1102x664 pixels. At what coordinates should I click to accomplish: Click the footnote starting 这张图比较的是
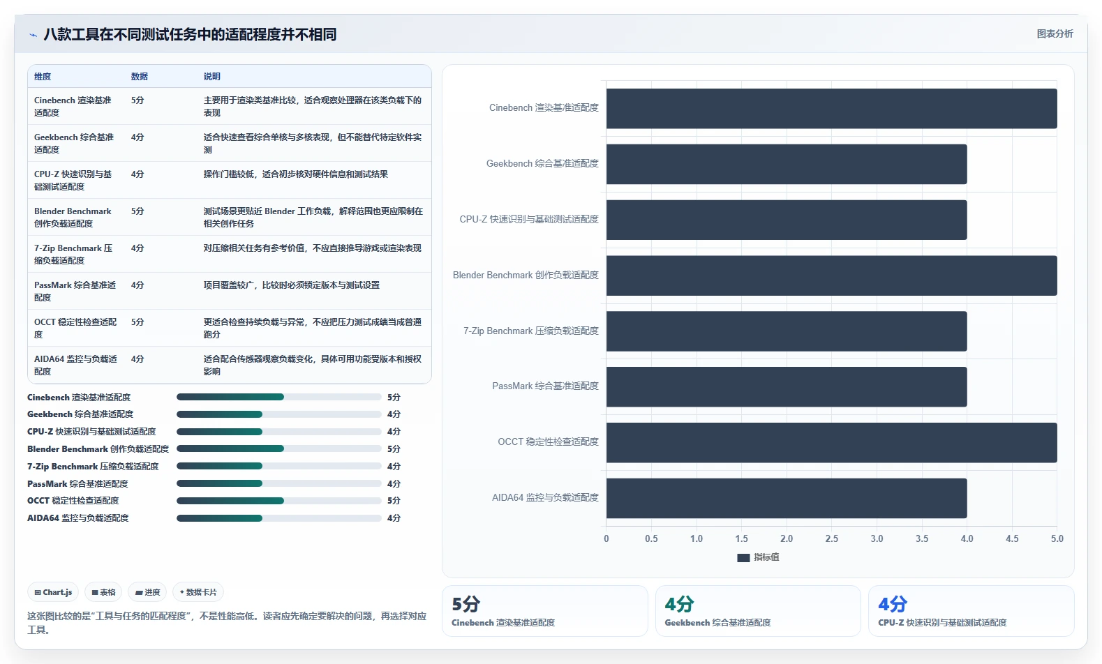coord(227,623)
